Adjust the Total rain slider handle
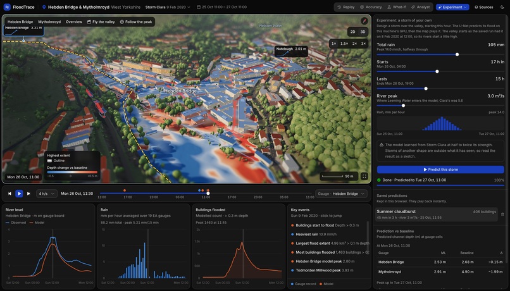Image resolution: width=510 pixels, height=291 pixels. [x=457, y=54]
